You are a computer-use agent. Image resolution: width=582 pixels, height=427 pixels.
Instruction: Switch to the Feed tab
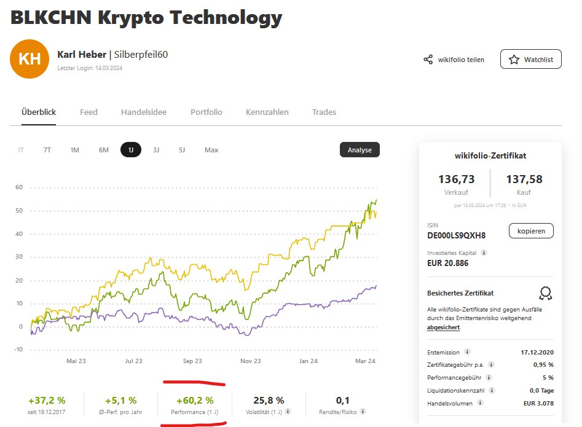[88, 112]
